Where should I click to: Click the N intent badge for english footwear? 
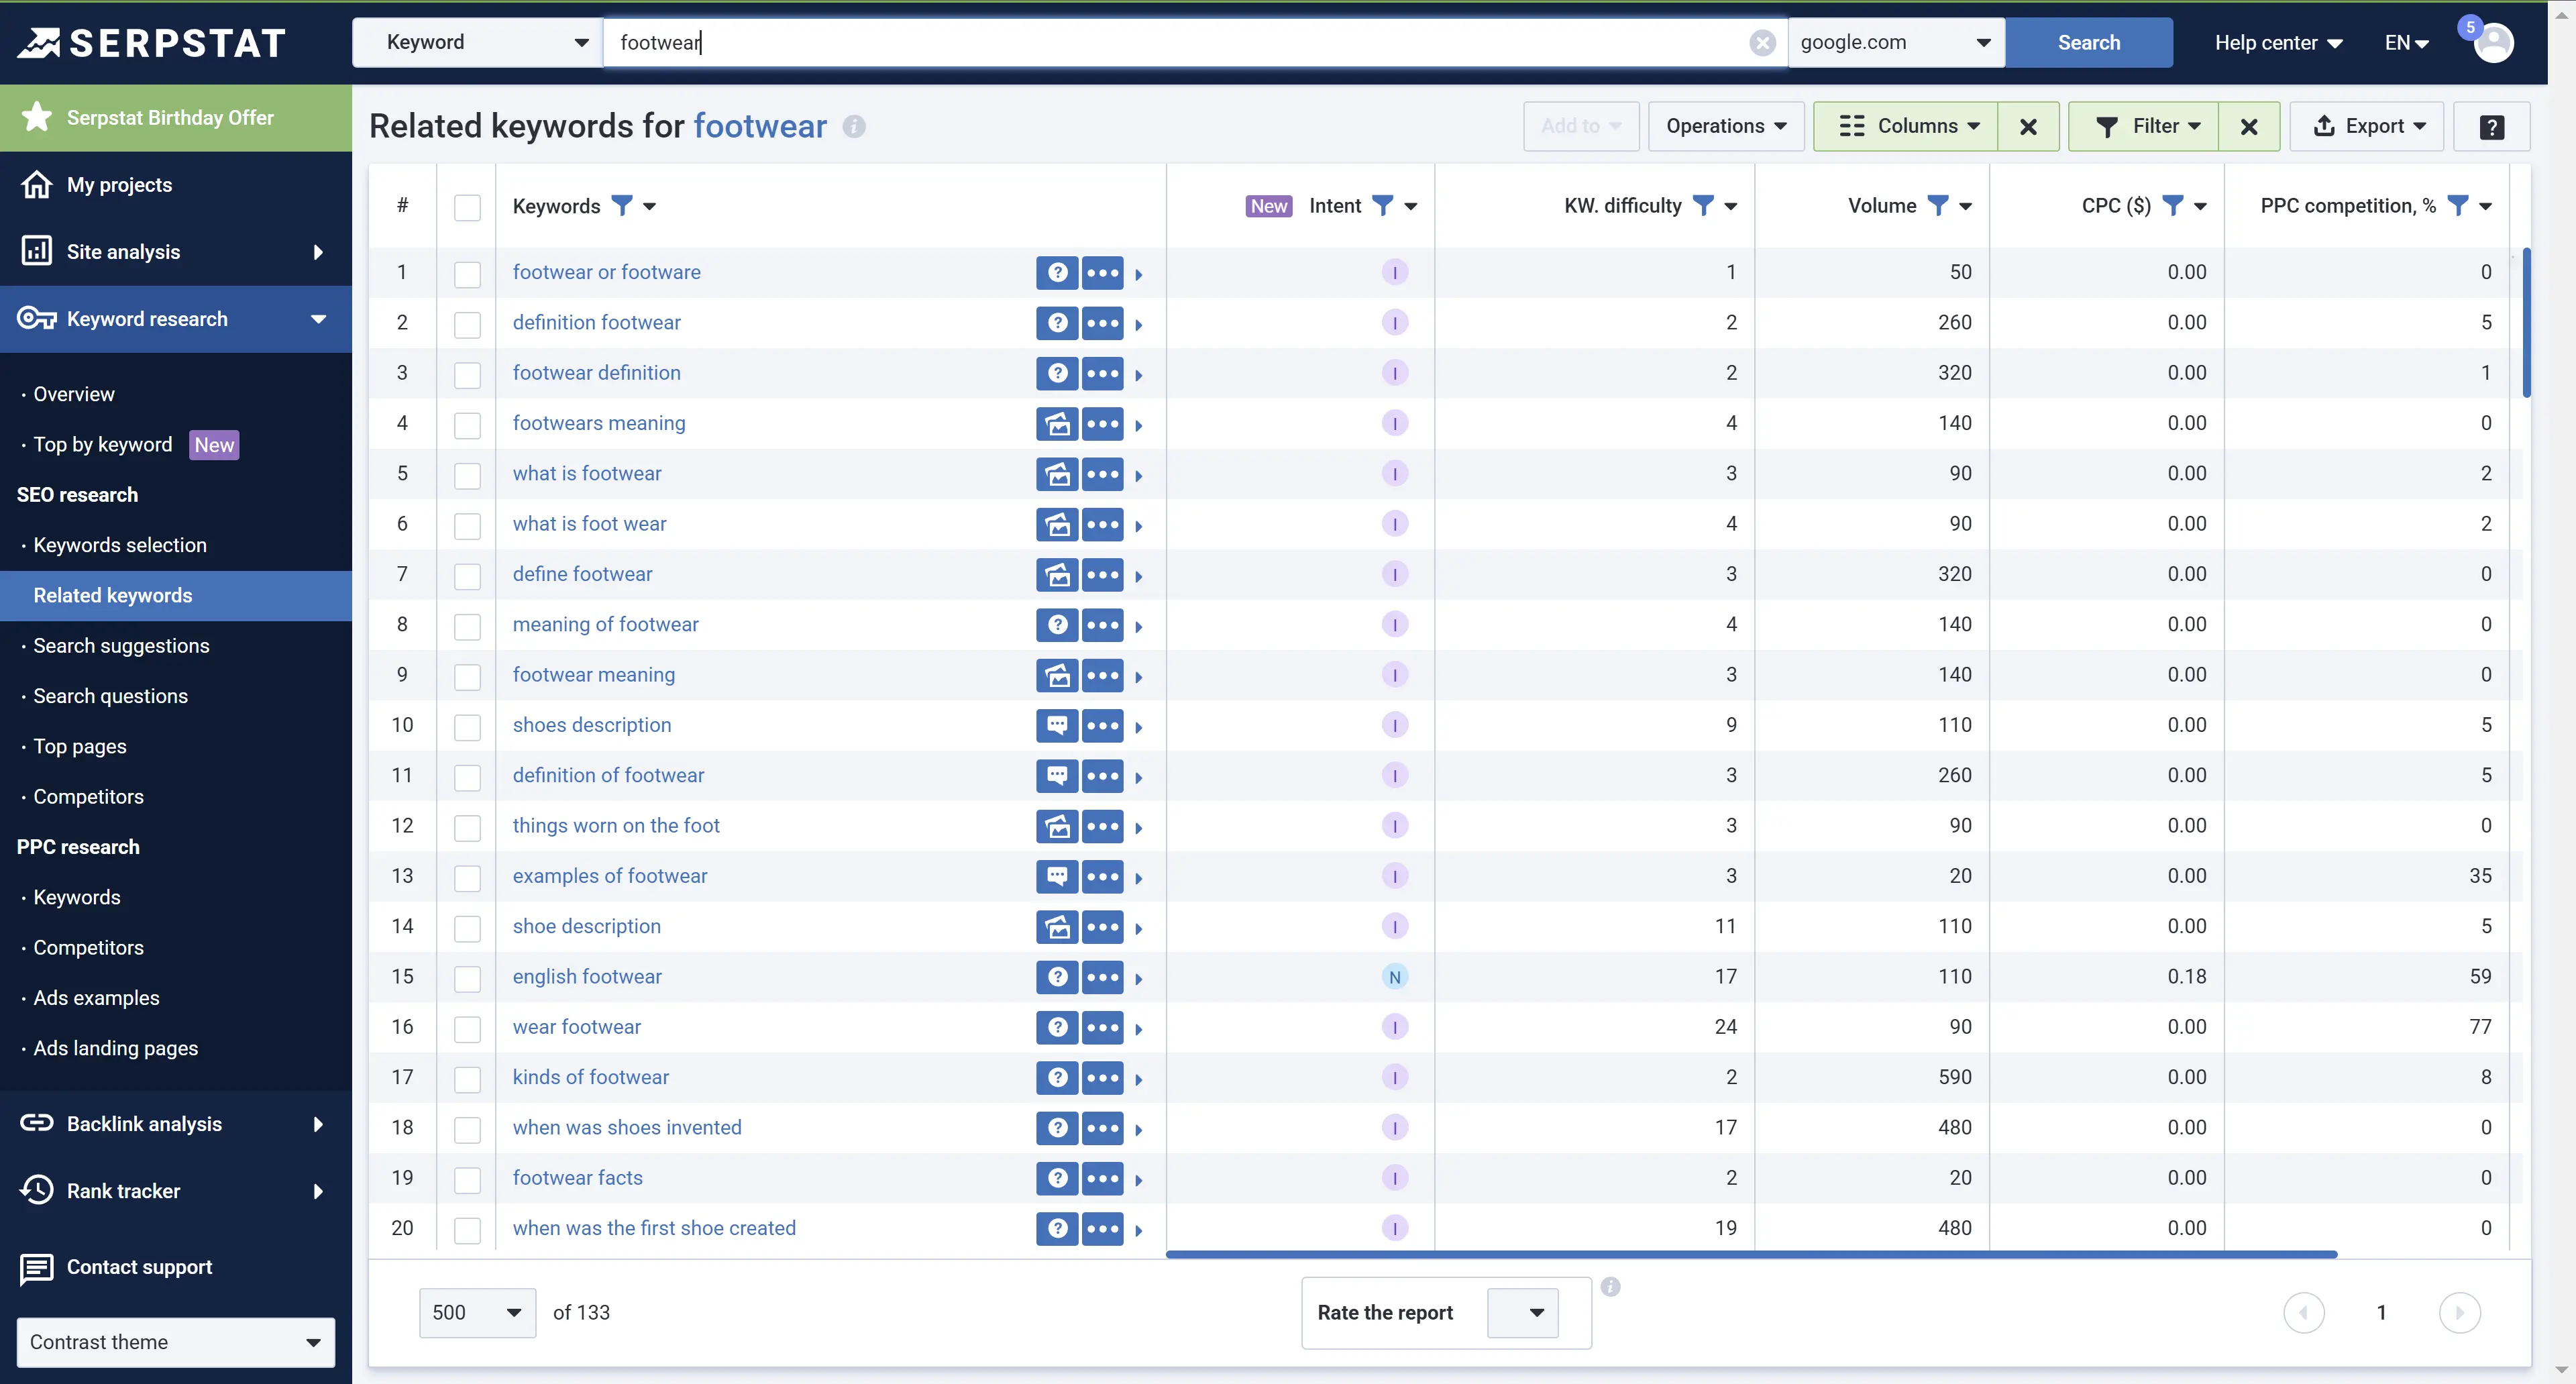click(x=1395, y=977)
